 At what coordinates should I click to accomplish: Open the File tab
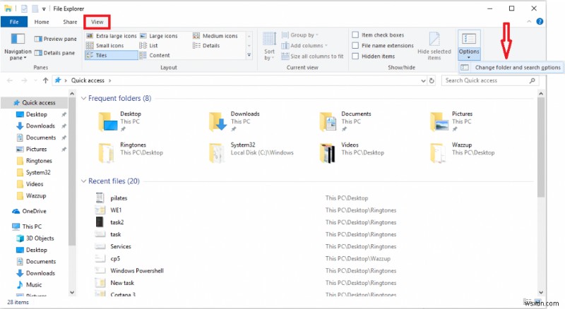14,22
